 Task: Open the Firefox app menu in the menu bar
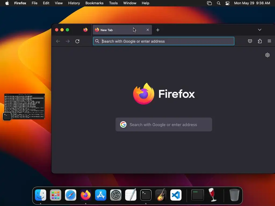pyautogui.click(x=20, y=3)
